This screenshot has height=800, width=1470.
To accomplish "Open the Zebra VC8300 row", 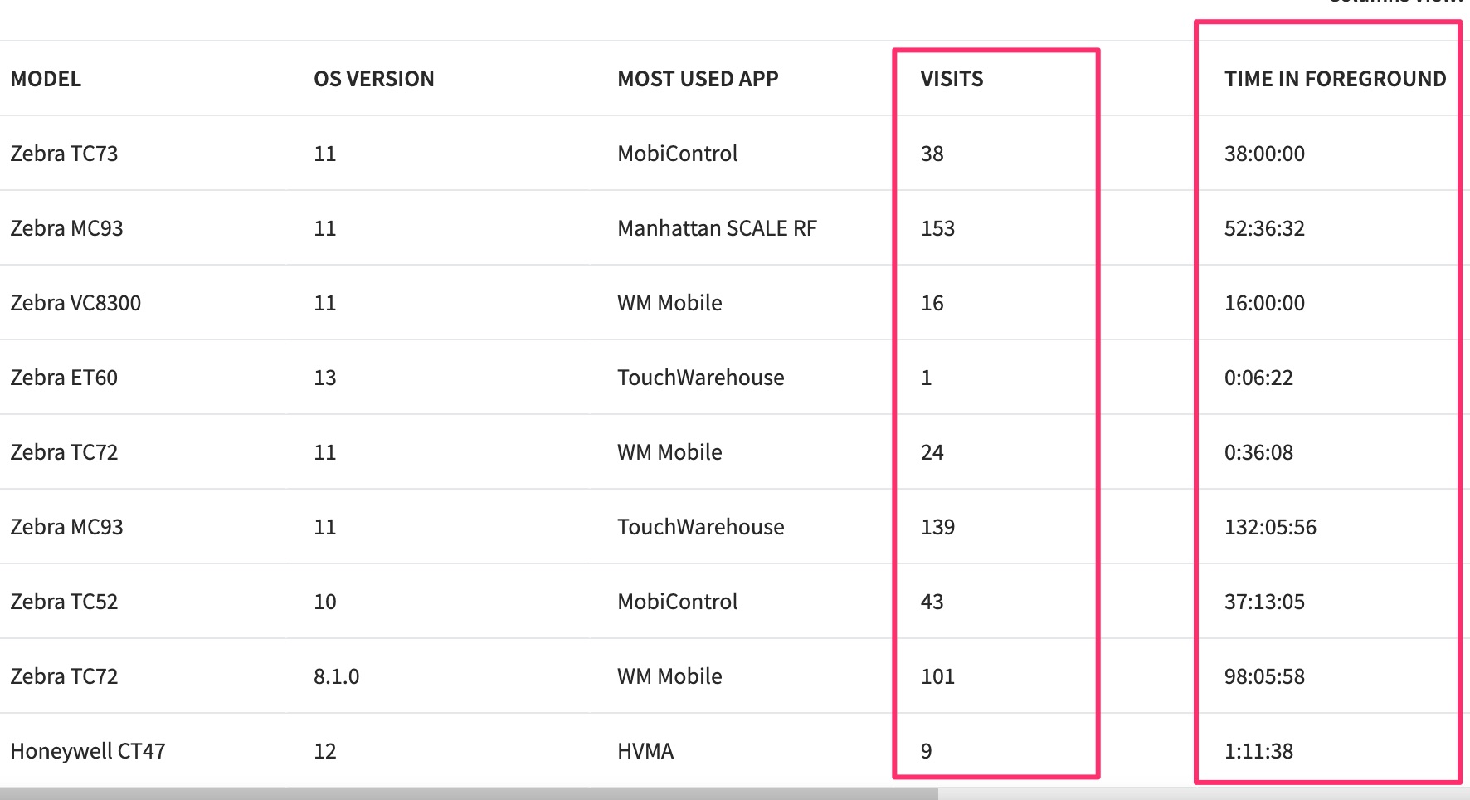I will pos(75,303).
